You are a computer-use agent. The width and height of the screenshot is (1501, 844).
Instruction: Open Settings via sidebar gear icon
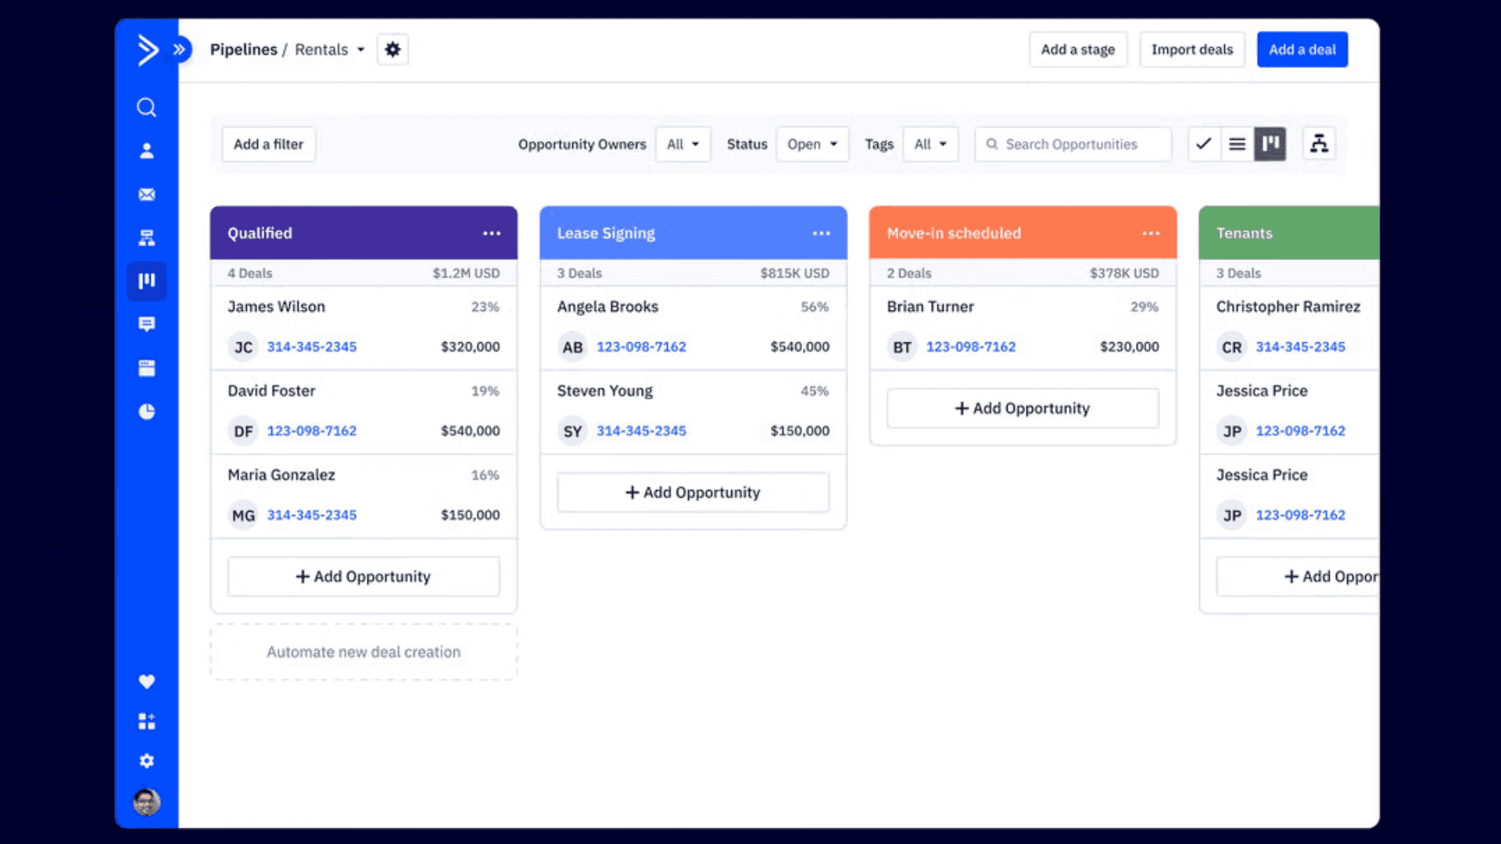pos(147,760)
